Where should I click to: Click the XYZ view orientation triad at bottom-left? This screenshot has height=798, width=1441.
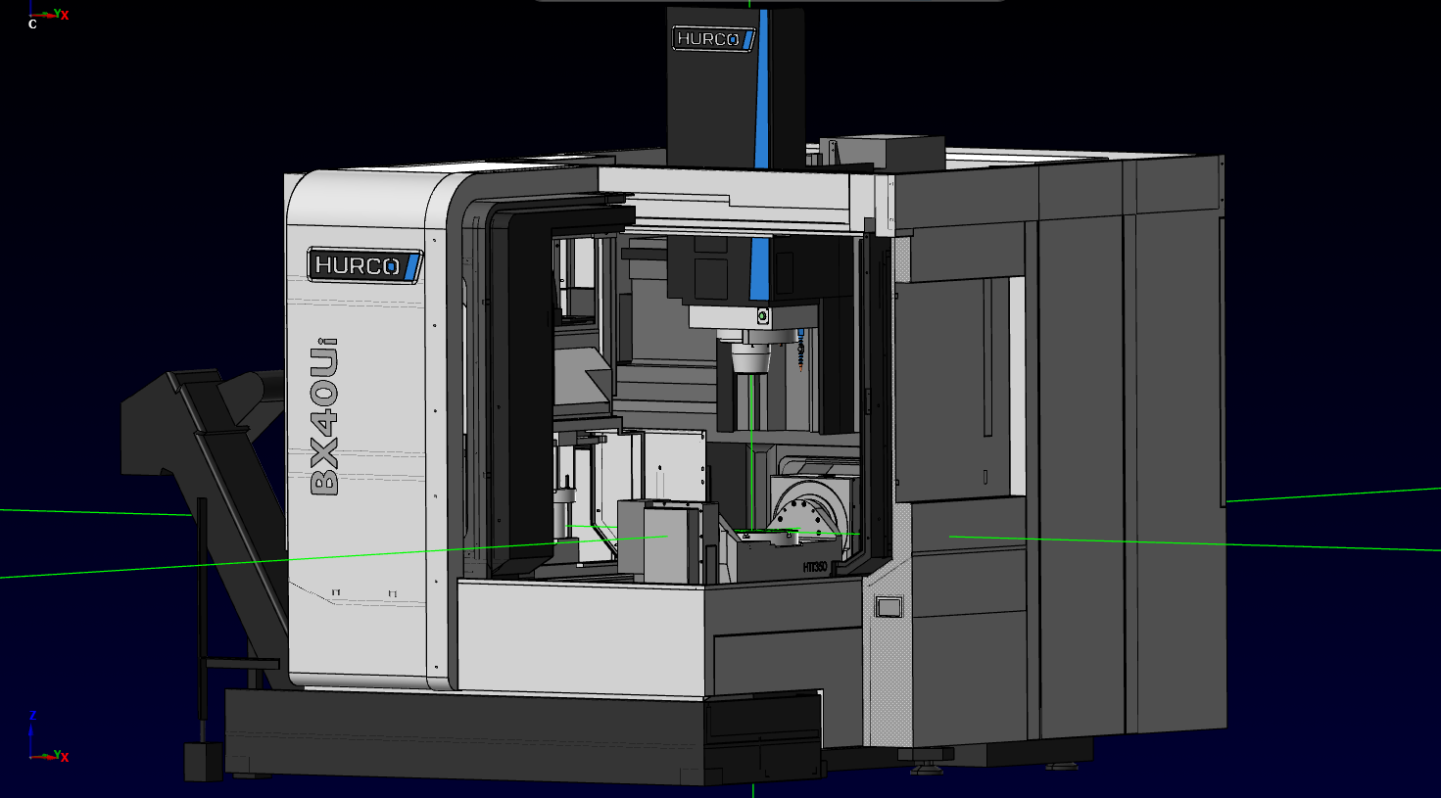tap(48, 736)
